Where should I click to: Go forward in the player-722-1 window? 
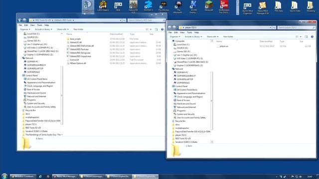174,27
